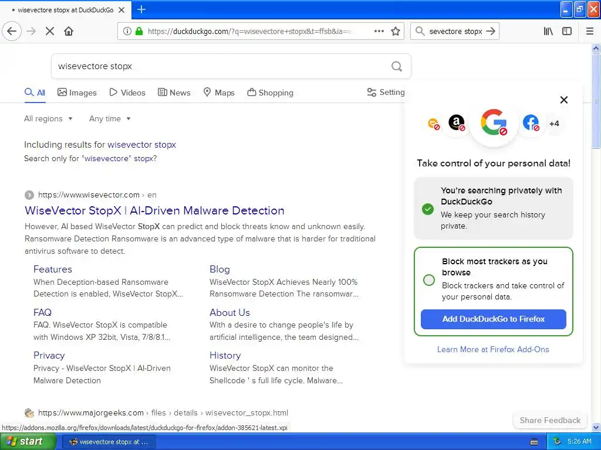601x450 pixels.
Task: Open the Firefox hamburger menu
Action: click(590, 31)
